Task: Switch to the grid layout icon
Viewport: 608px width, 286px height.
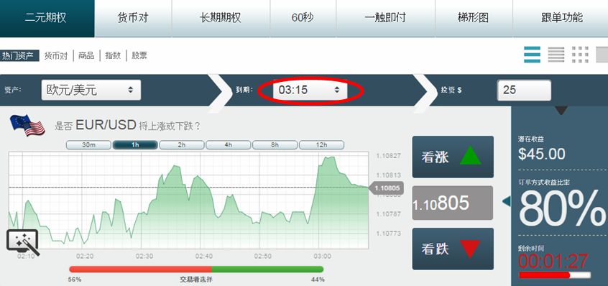Action: [x=580, y=55]
